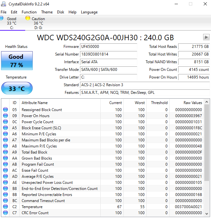Click status icon for Grown Bad Blocks

pos(5,158)
